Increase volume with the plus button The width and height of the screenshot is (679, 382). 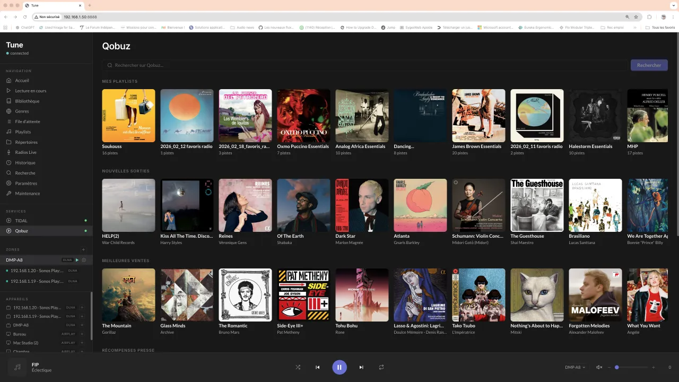(x=653, y=367)
